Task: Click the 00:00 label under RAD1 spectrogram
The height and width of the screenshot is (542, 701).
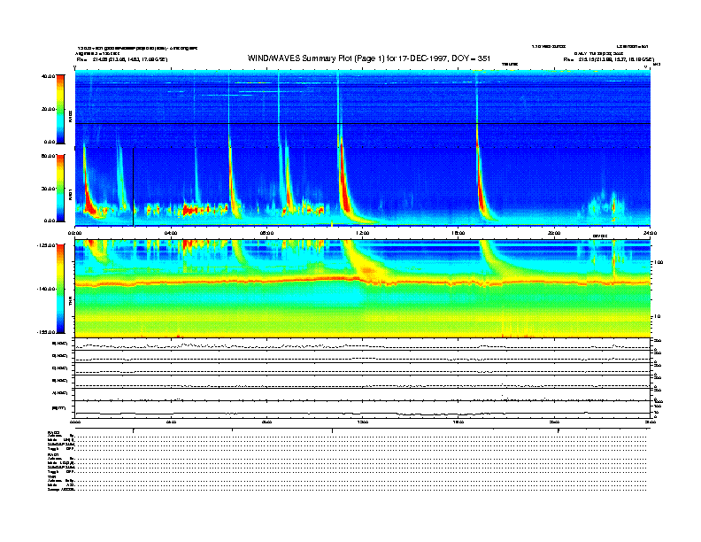Action: pos(74,233)
